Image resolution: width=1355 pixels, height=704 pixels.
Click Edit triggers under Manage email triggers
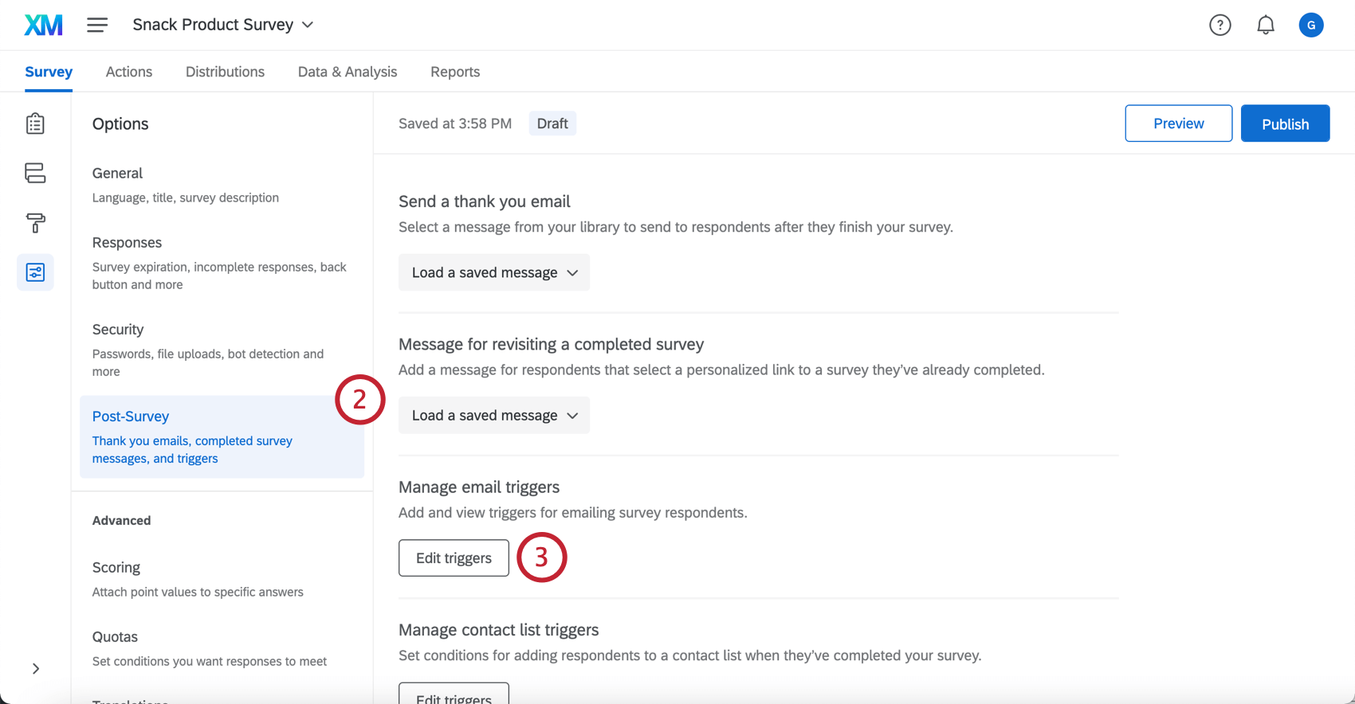pos(454,557)
